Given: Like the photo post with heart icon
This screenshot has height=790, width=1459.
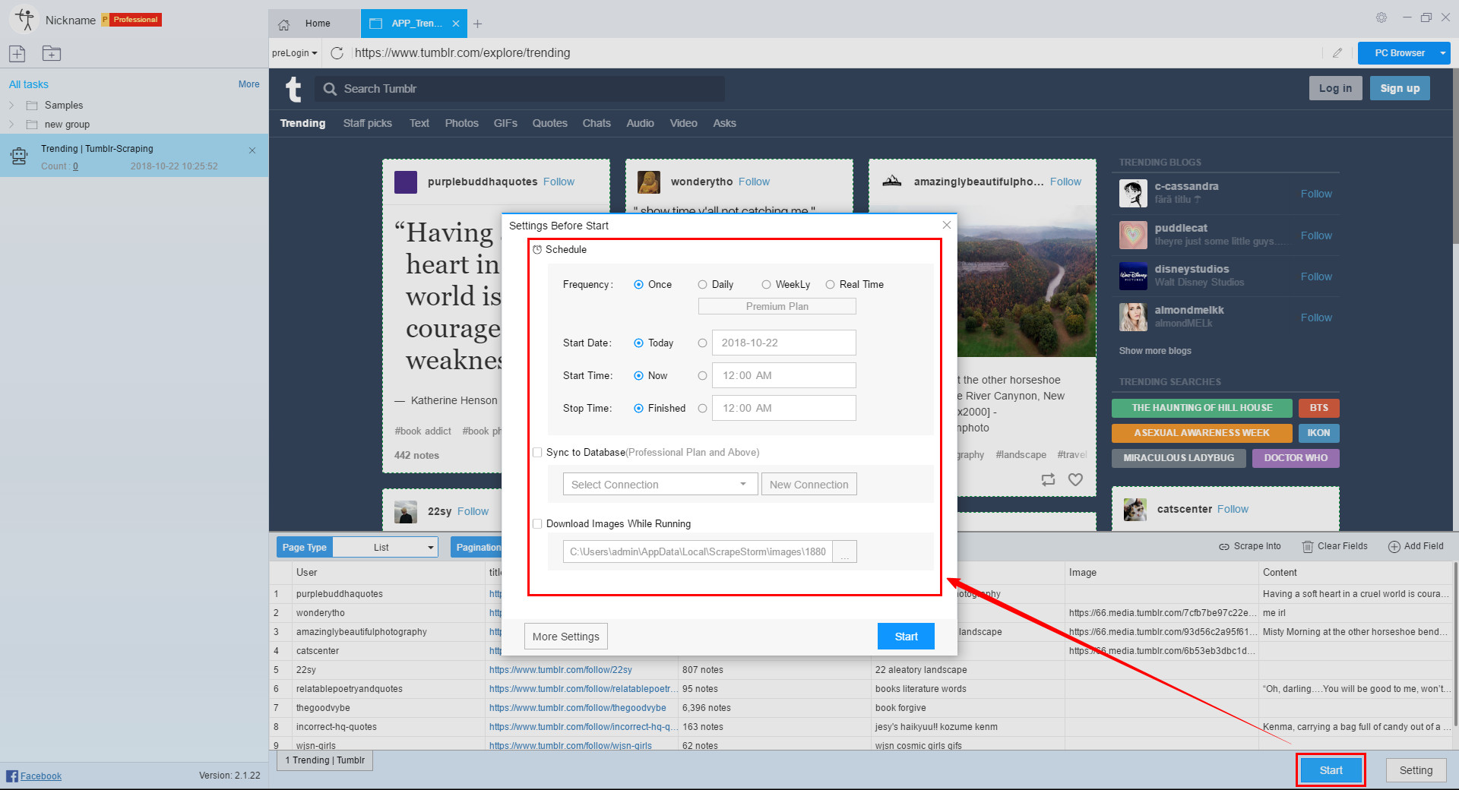Looking at the screenshot, I should [1075, 479].
